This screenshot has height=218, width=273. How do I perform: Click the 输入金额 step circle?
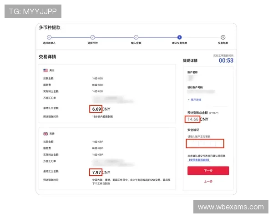click(136, 37)
